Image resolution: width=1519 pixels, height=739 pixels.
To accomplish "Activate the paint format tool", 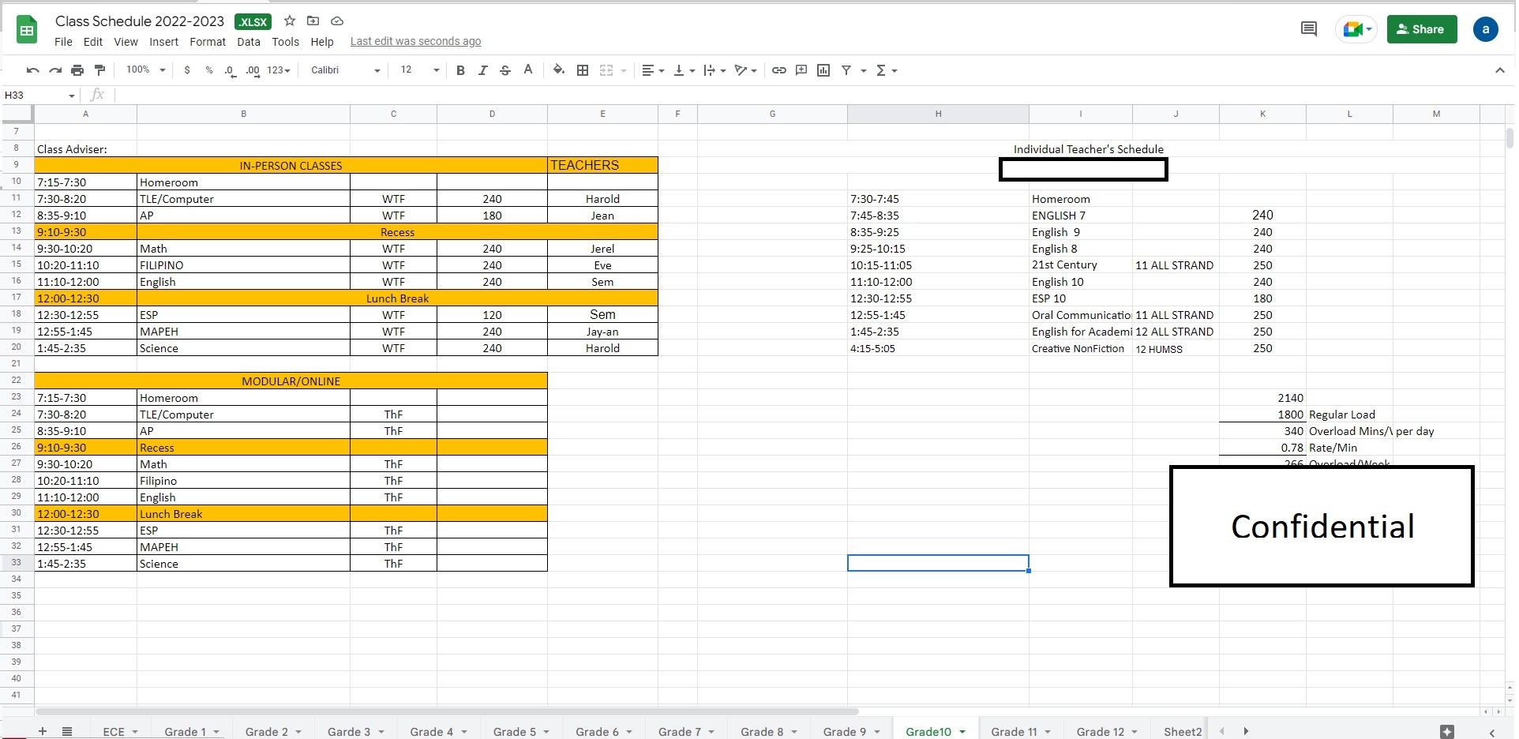I will tap(99, 70).
